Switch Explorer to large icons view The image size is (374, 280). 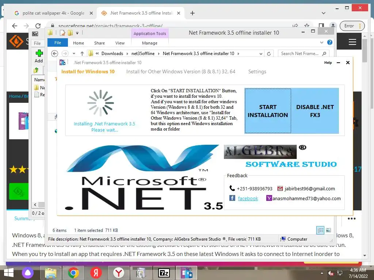328,230
